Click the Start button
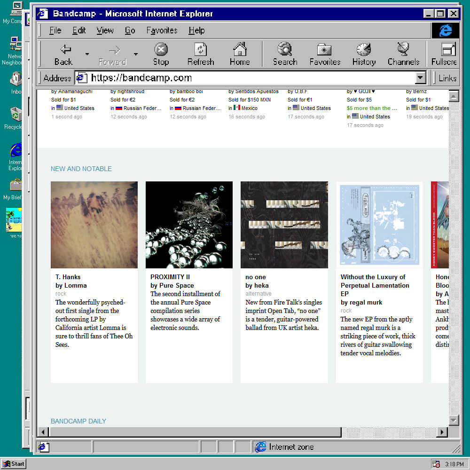 click(14, 464)
